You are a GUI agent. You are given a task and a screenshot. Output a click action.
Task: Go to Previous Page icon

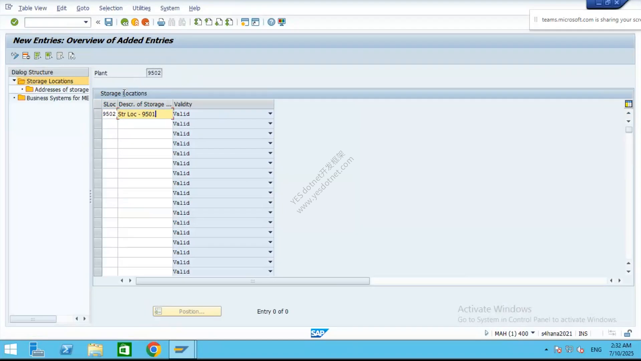click(208, 22)
